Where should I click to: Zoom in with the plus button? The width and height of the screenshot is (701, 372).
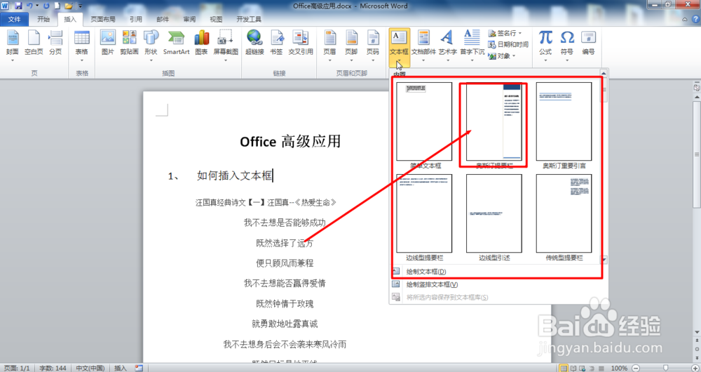695,368
